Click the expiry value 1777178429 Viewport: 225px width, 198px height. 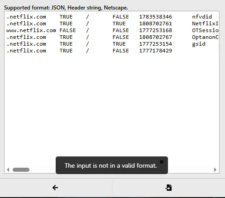(x=155, y=51)
